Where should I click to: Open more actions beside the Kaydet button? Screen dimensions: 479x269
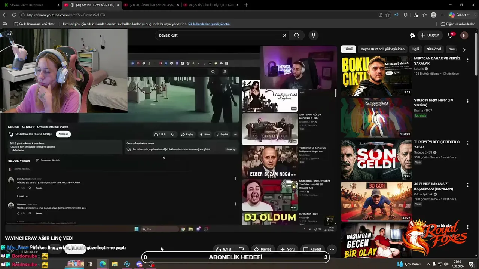332,249
